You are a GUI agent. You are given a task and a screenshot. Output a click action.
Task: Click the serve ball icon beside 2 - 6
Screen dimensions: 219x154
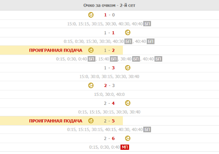(127, 138)
